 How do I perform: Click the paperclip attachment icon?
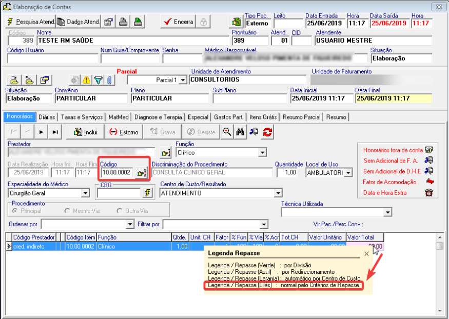point(109,80)
